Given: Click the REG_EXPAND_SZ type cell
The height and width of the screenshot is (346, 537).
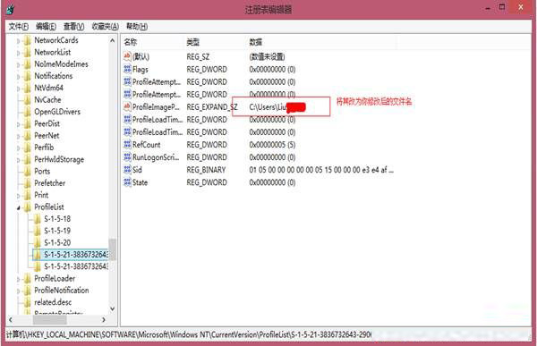Looking at the screenshot, I should [x=212, y=107].
